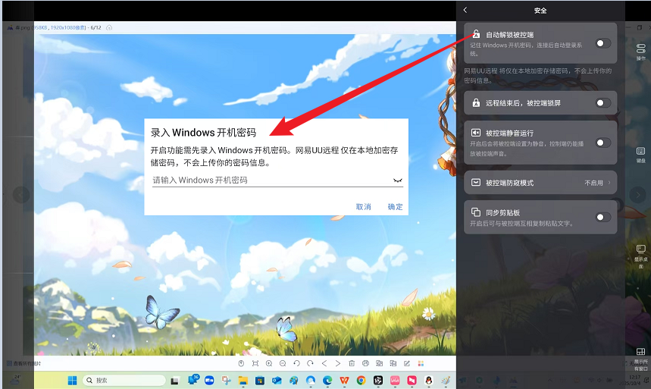Click the taskbar 搜索 box

click(124, 380)
